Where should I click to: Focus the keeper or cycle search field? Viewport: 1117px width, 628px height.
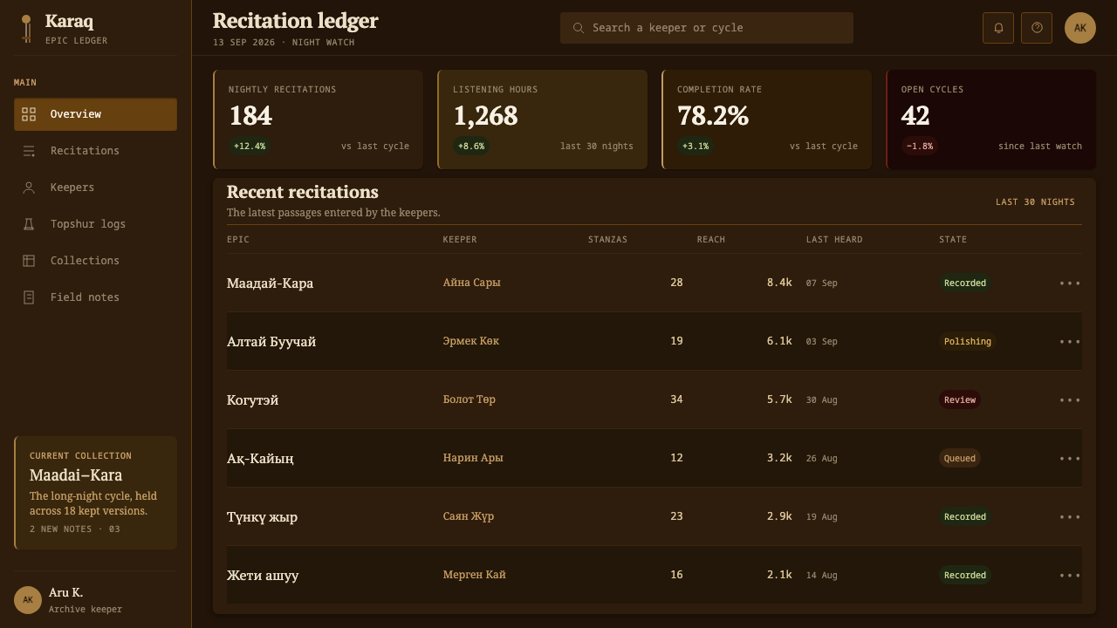point(707,28)
